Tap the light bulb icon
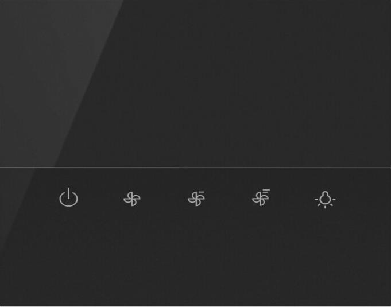Image resolution: width=391 pixels, height=307 pixels. 325,200
